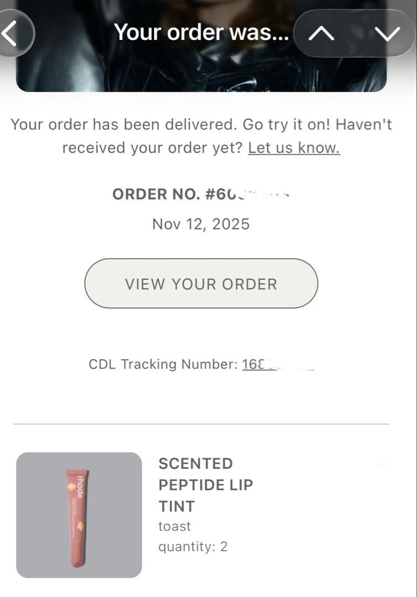Tap the divider line above the product
This screenshot has width=417, height=597.
201,424
